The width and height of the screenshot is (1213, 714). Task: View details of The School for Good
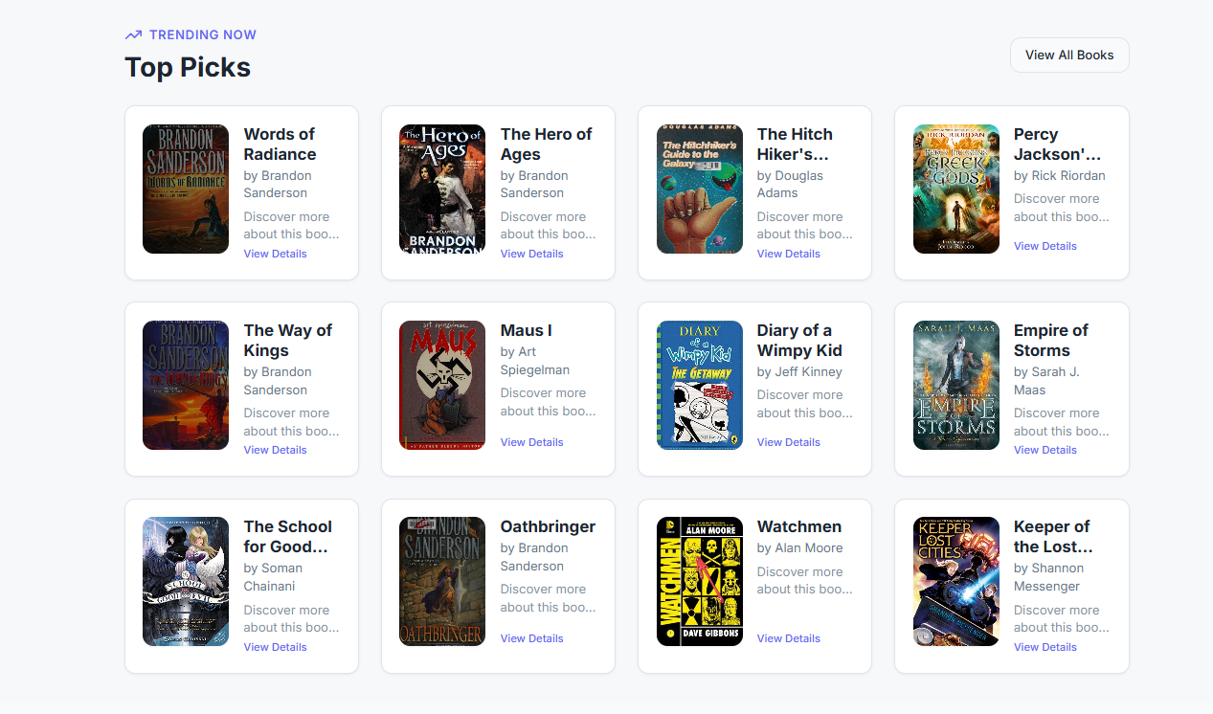click(275, 646)
